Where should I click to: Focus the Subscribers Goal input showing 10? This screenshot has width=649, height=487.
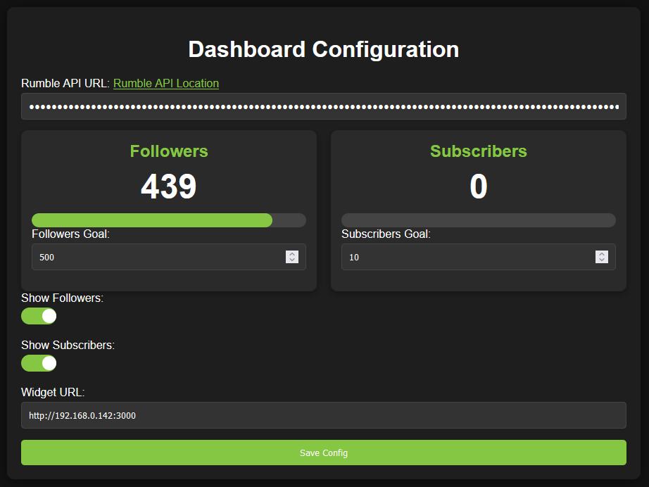479,257
